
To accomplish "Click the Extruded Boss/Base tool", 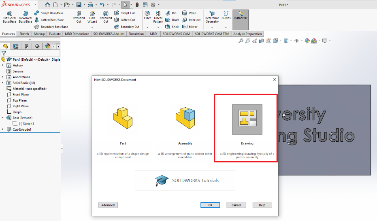I will point(9,17).
